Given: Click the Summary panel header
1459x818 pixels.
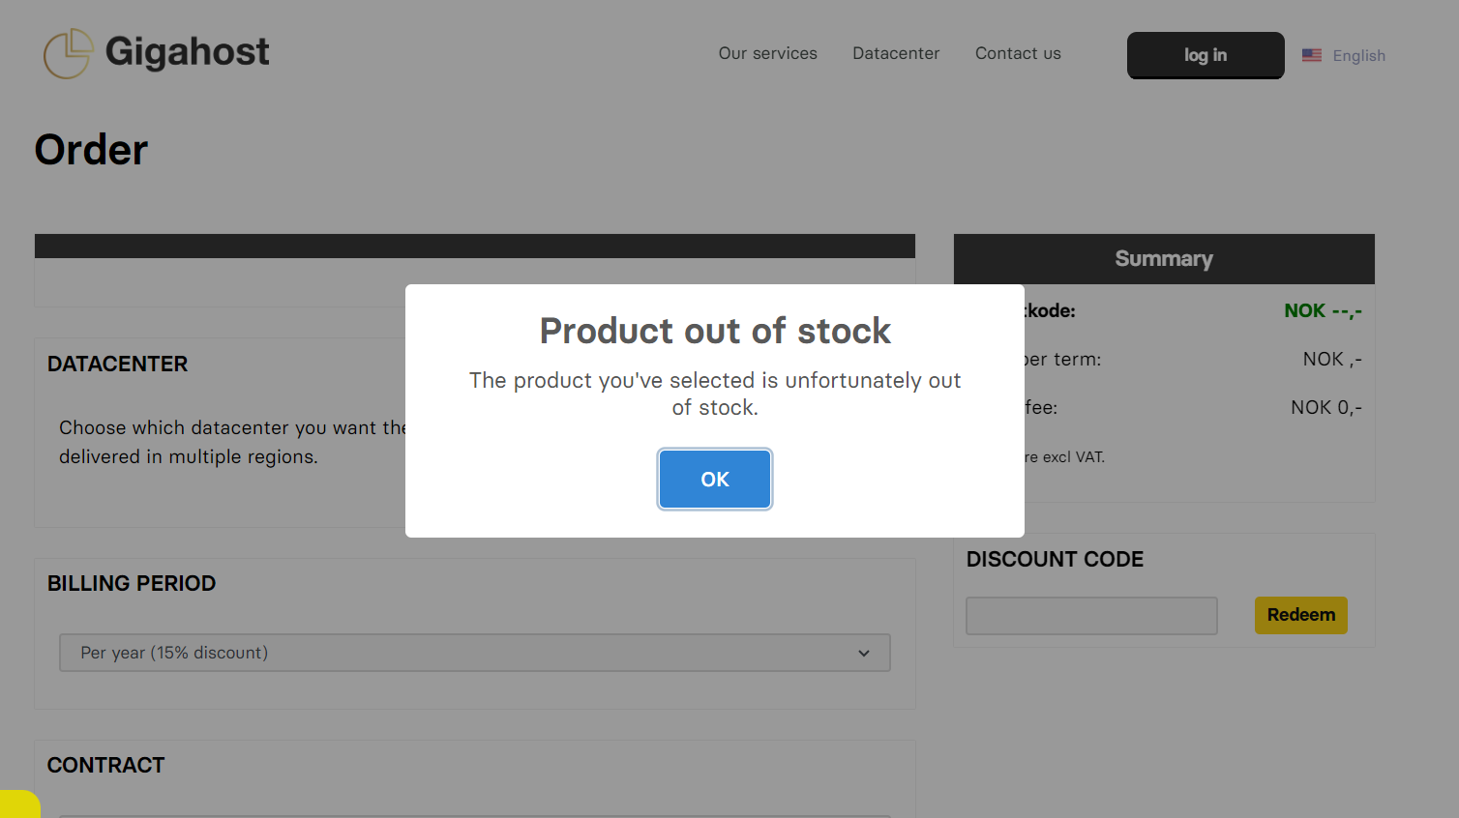Looking at the screenshot, I should point(1164,259).
